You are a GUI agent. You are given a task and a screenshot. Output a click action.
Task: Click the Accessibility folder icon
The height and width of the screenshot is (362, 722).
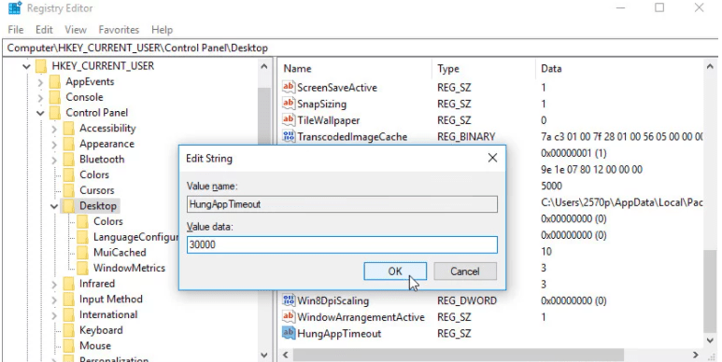(x=69, y=129)
